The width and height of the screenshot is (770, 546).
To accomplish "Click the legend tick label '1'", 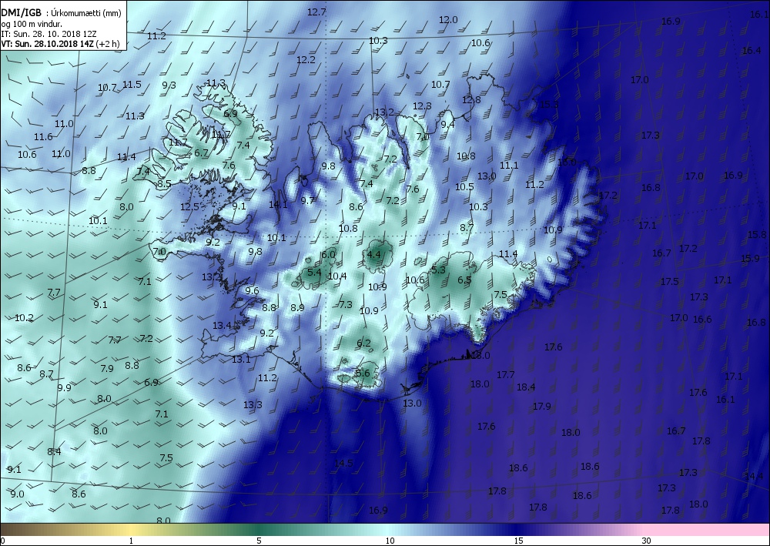I will pyautogui.click(x=131, y=541).
